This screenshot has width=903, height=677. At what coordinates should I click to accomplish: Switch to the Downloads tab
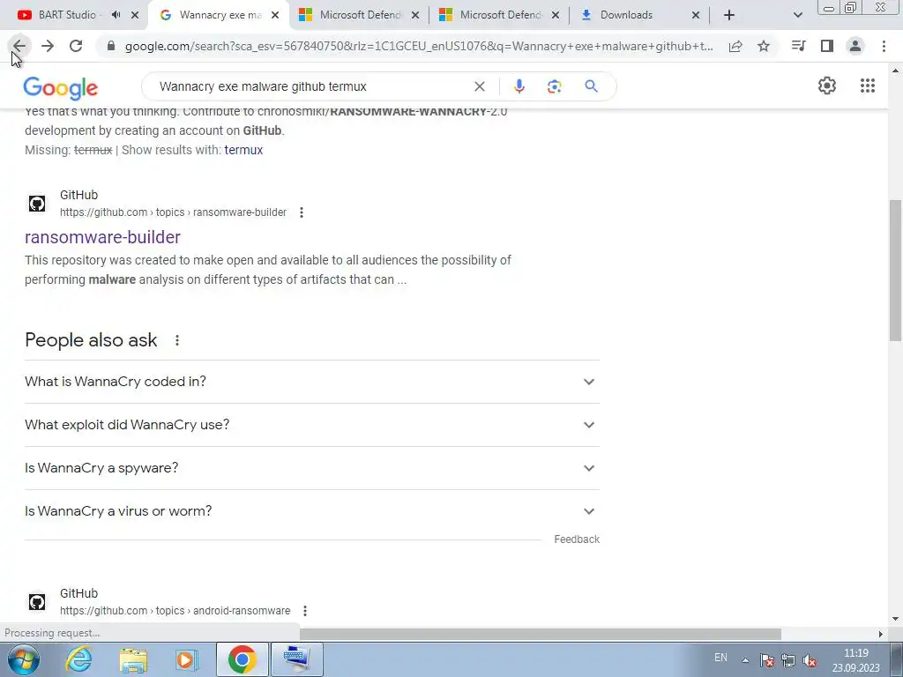click(626, 15)
